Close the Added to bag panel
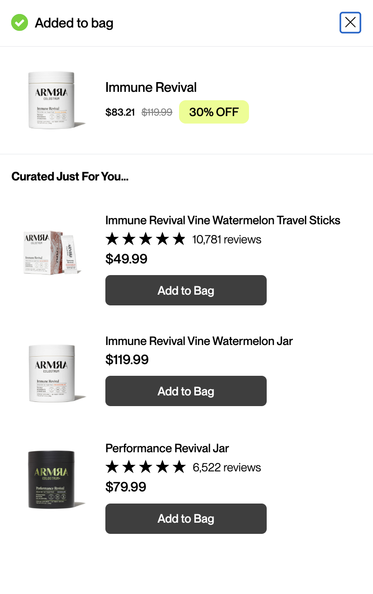 [x=350, y=22]
